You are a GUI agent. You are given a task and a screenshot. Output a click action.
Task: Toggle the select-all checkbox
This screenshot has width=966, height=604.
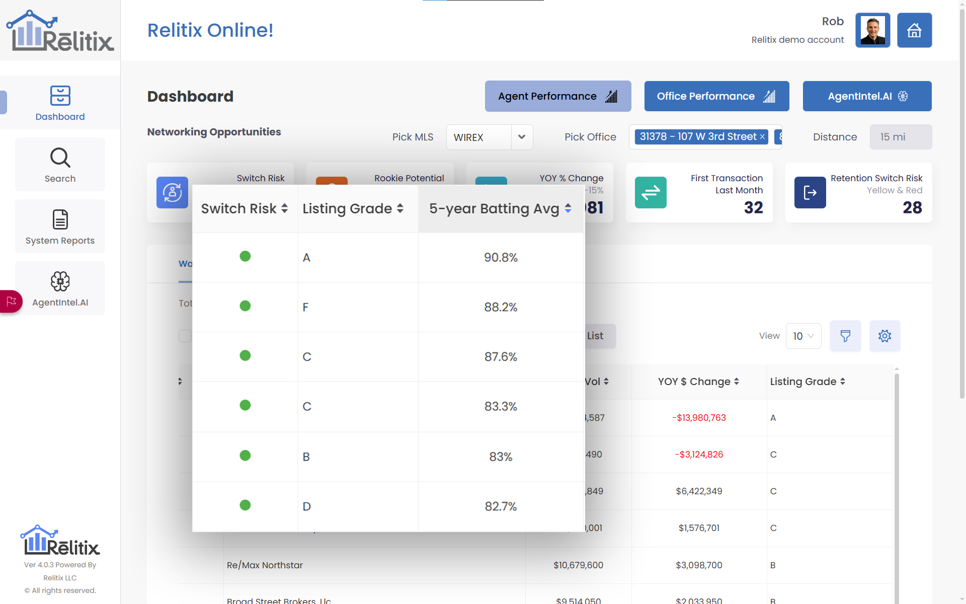click(185, 336)
